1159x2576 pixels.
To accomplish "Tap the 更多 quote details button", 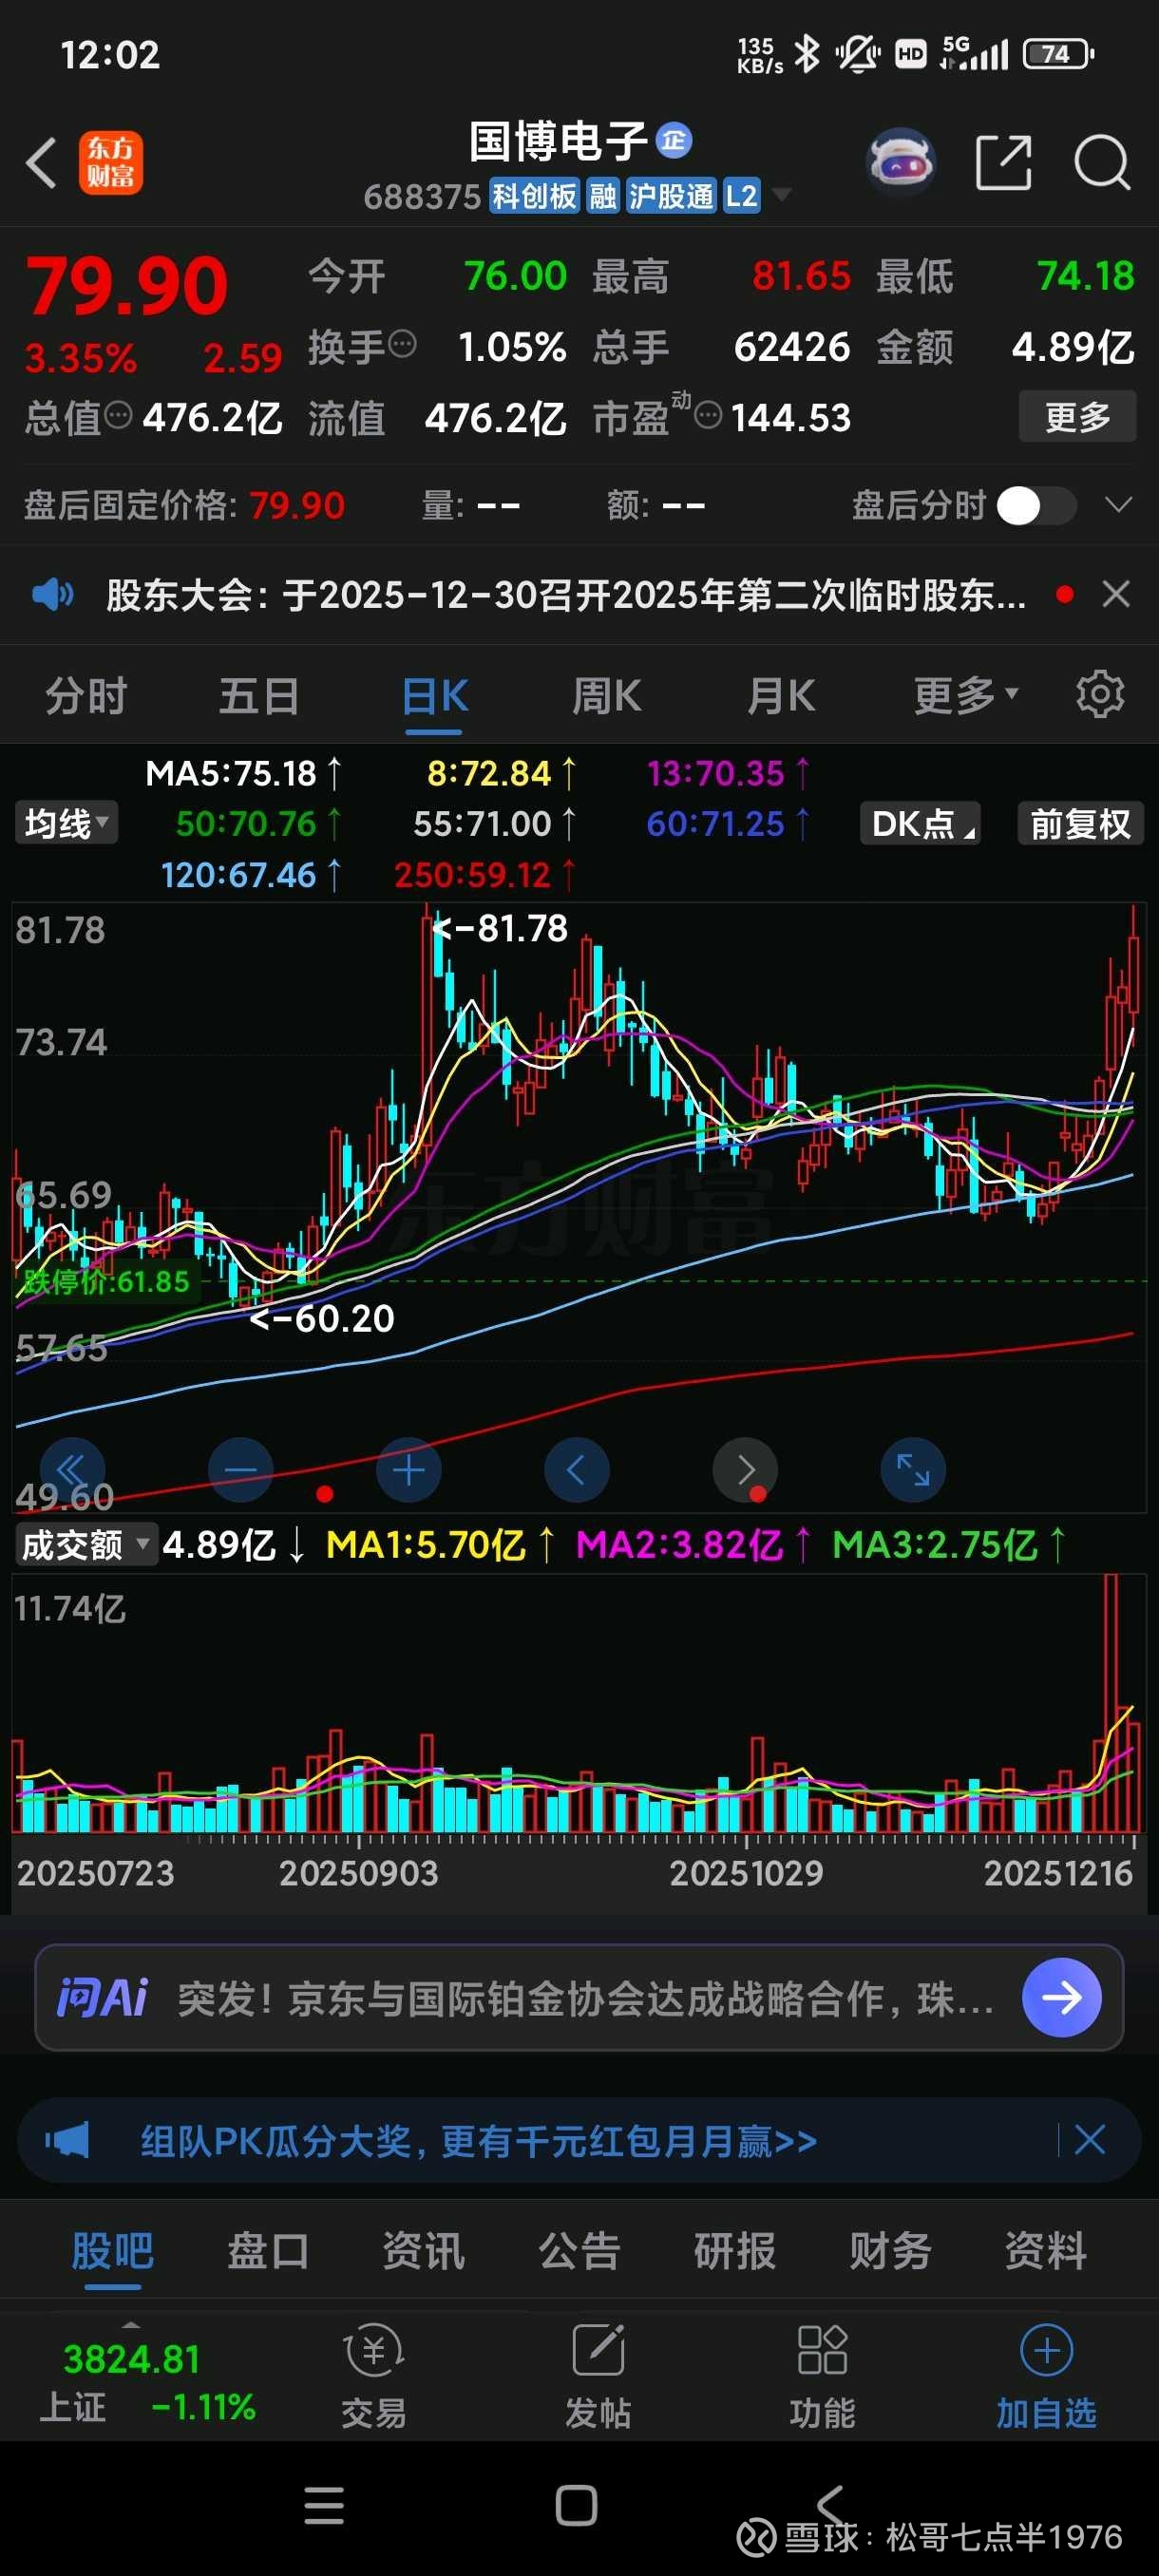I will pyautogui.click(x=1077, y=415).
